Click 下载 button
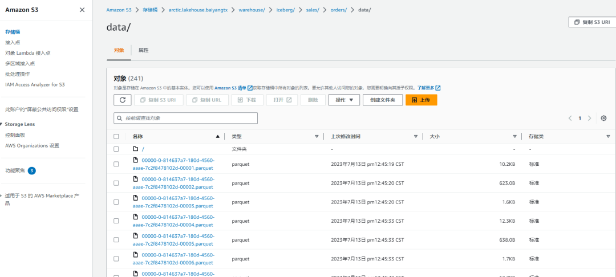The image size is (616, 277). click(x=247, y=100)
